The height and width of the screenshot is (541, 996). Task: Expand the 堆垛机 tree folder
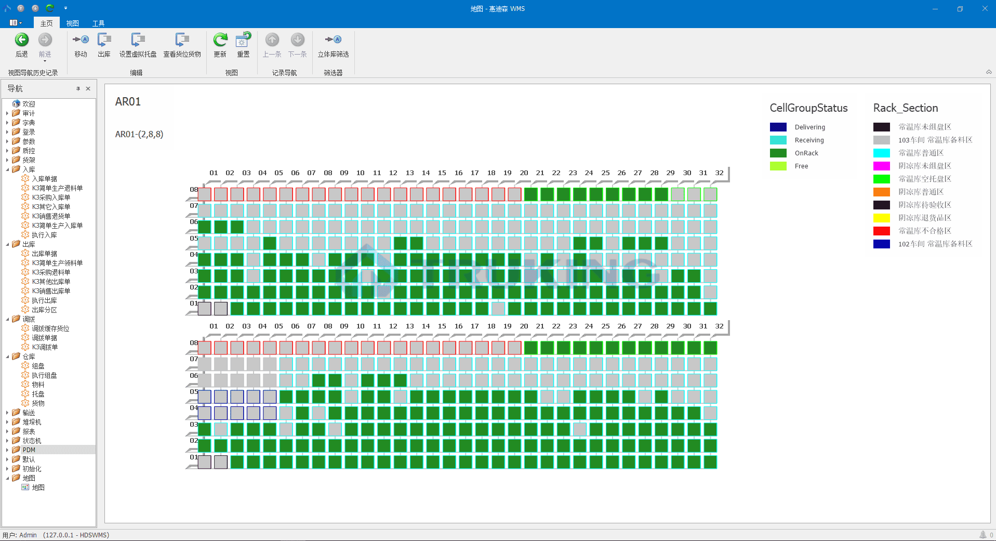pos(7,422)
